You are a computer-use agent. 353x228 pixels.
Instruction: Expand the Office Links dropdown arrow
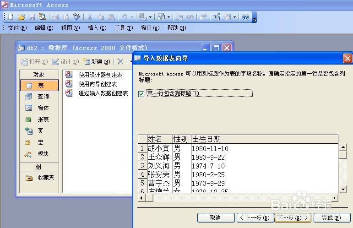coord(150,17)
